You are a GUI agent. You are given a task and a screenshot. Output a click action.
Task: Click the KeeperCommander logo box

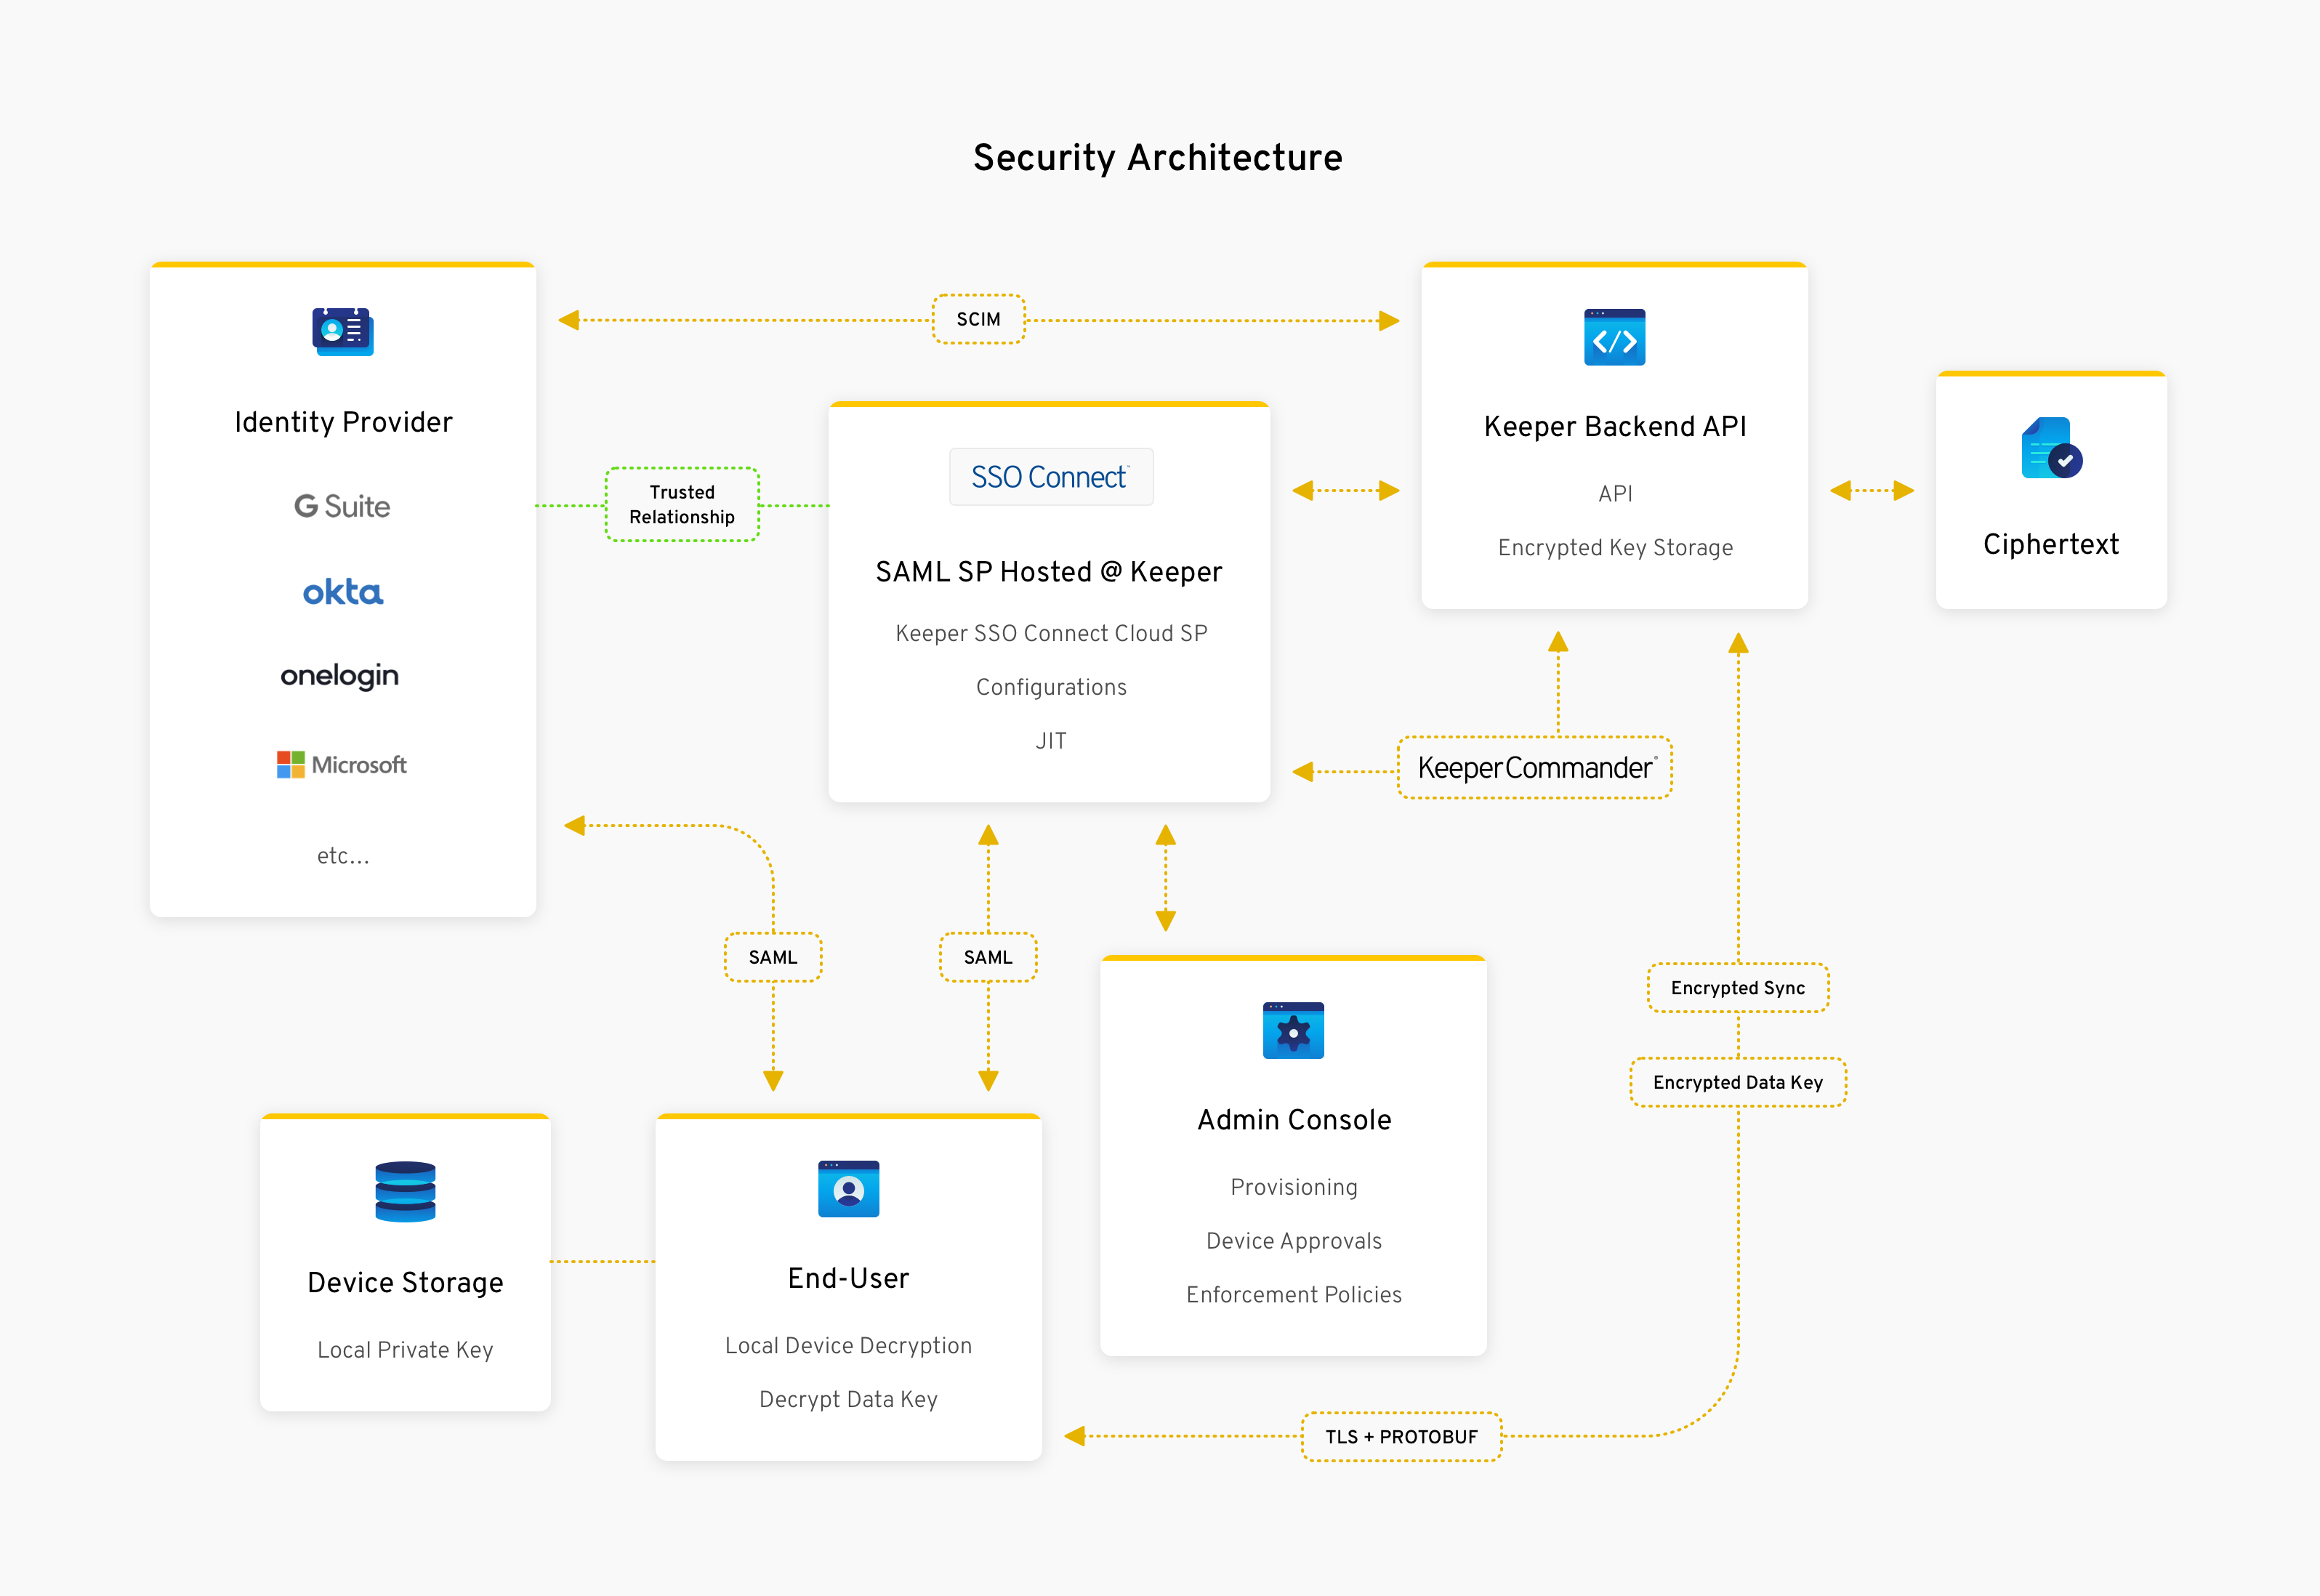(1535, 768)
